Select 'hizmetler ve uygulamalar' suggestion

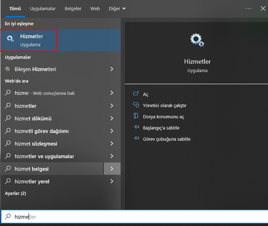tap(52, 156)
